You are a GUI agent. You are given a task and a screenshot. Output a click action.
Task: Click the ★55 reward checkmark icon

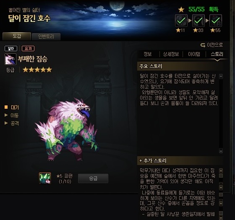tap(216, 21)
